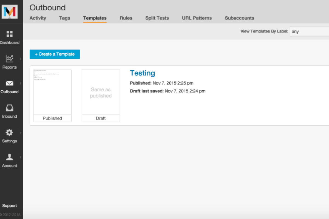Screen dimensions: 329x219
Task: Select the URL Patterns tab
Action: [197, 18]
